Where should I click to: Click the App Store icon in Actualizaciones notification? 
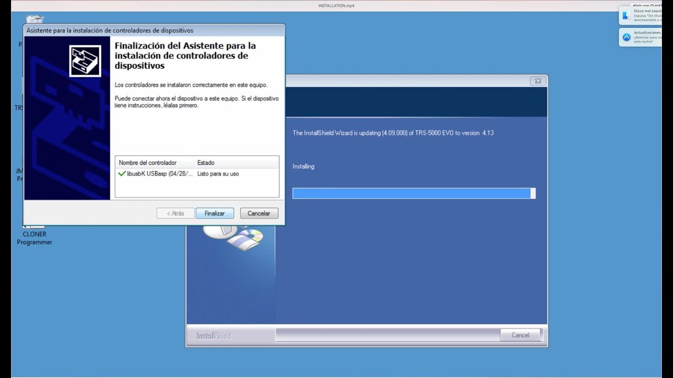point(626,37)
